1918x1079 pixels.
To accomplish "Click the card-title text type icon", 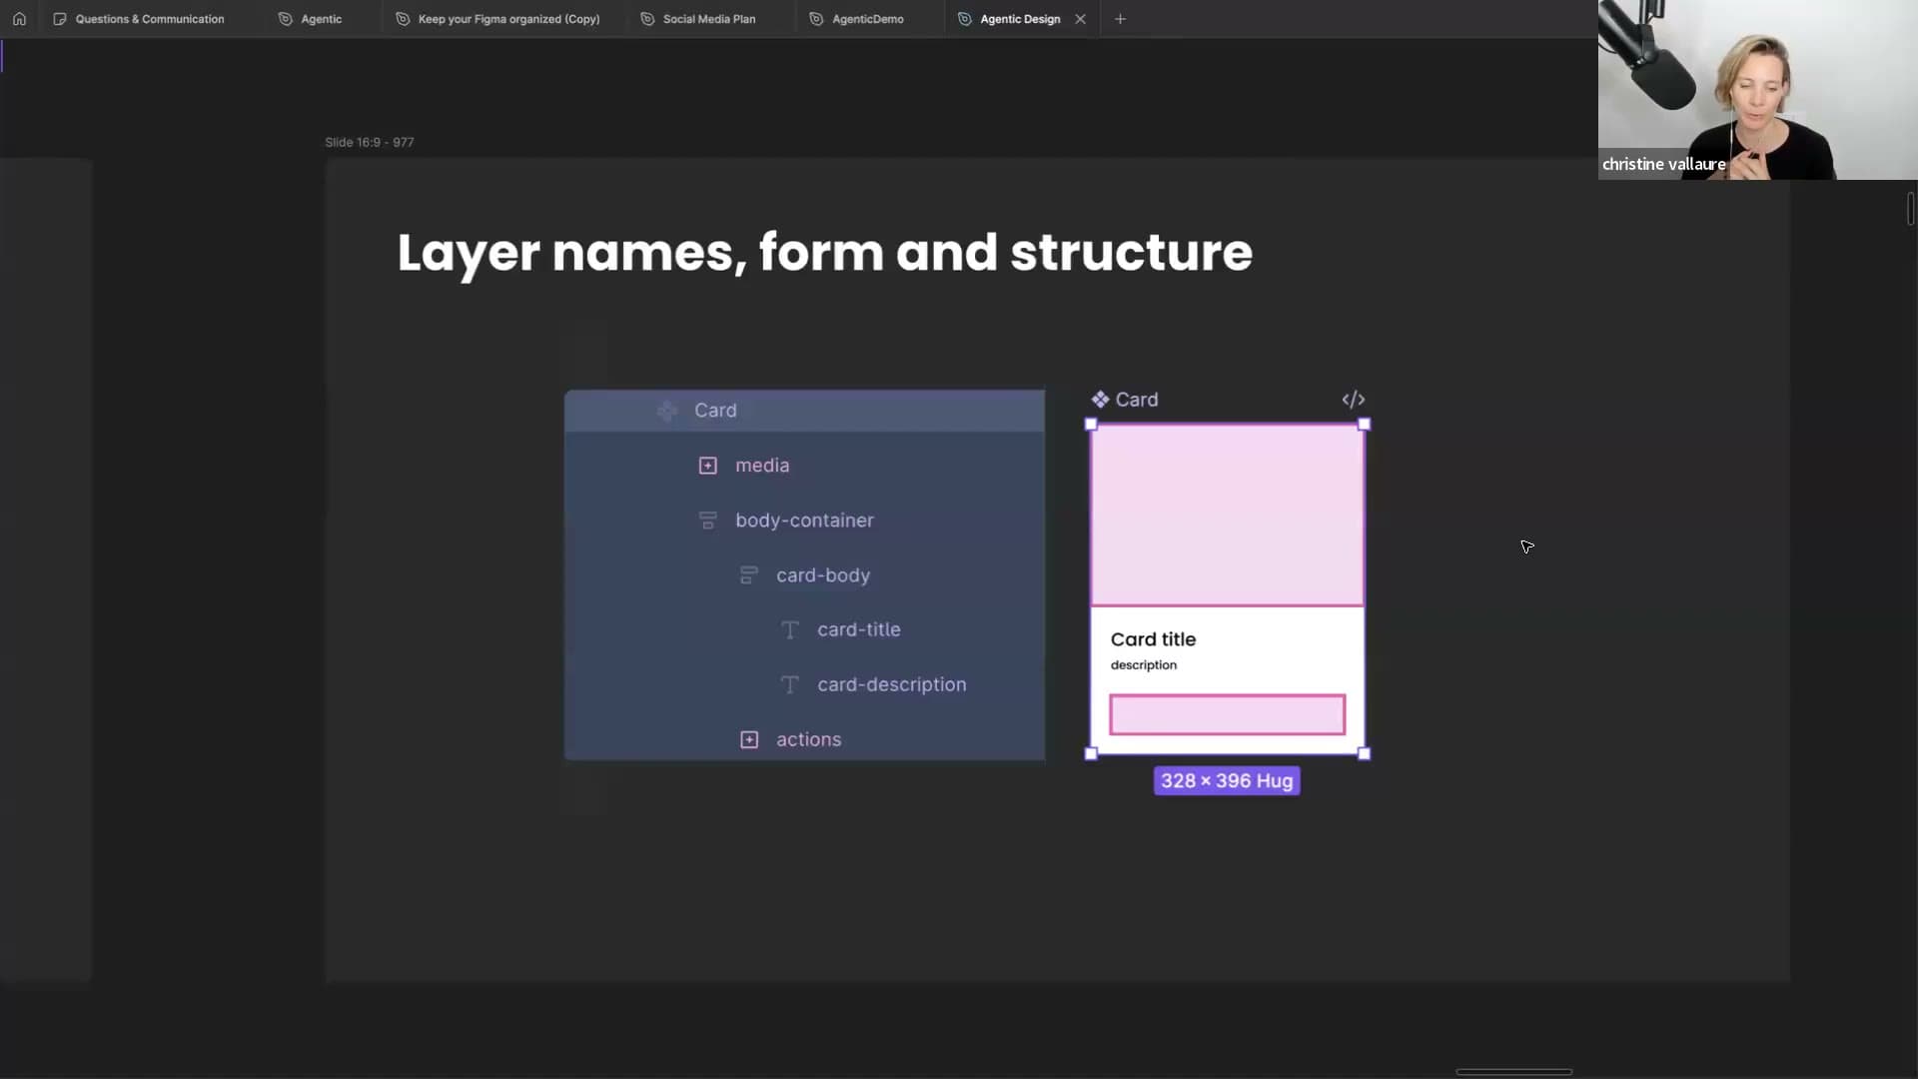I will point(789,630).
